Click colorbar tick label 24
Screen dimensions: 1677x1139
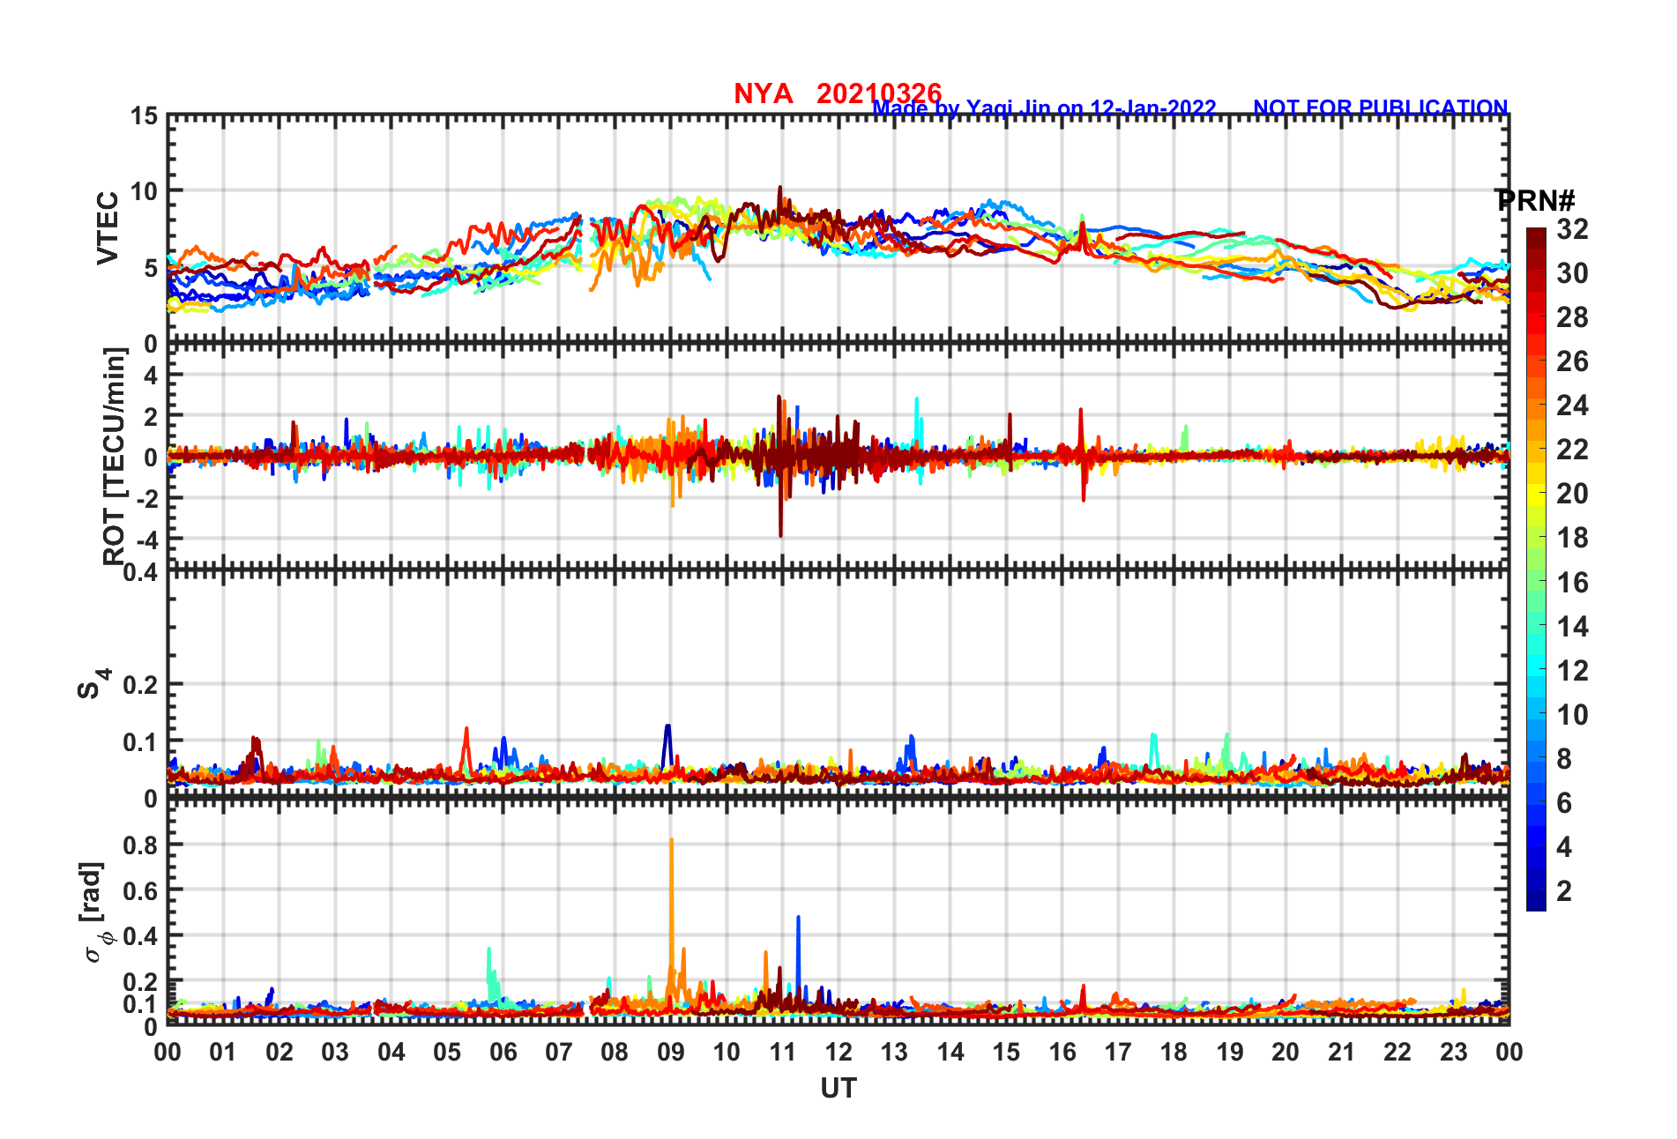(1572, 406)
